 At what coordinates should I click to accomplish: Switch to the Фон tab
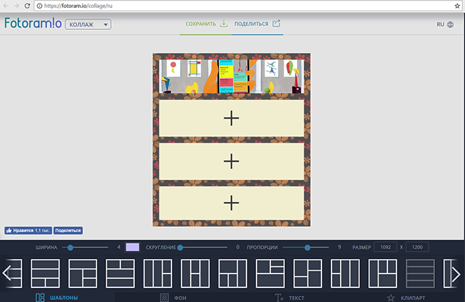173,297
